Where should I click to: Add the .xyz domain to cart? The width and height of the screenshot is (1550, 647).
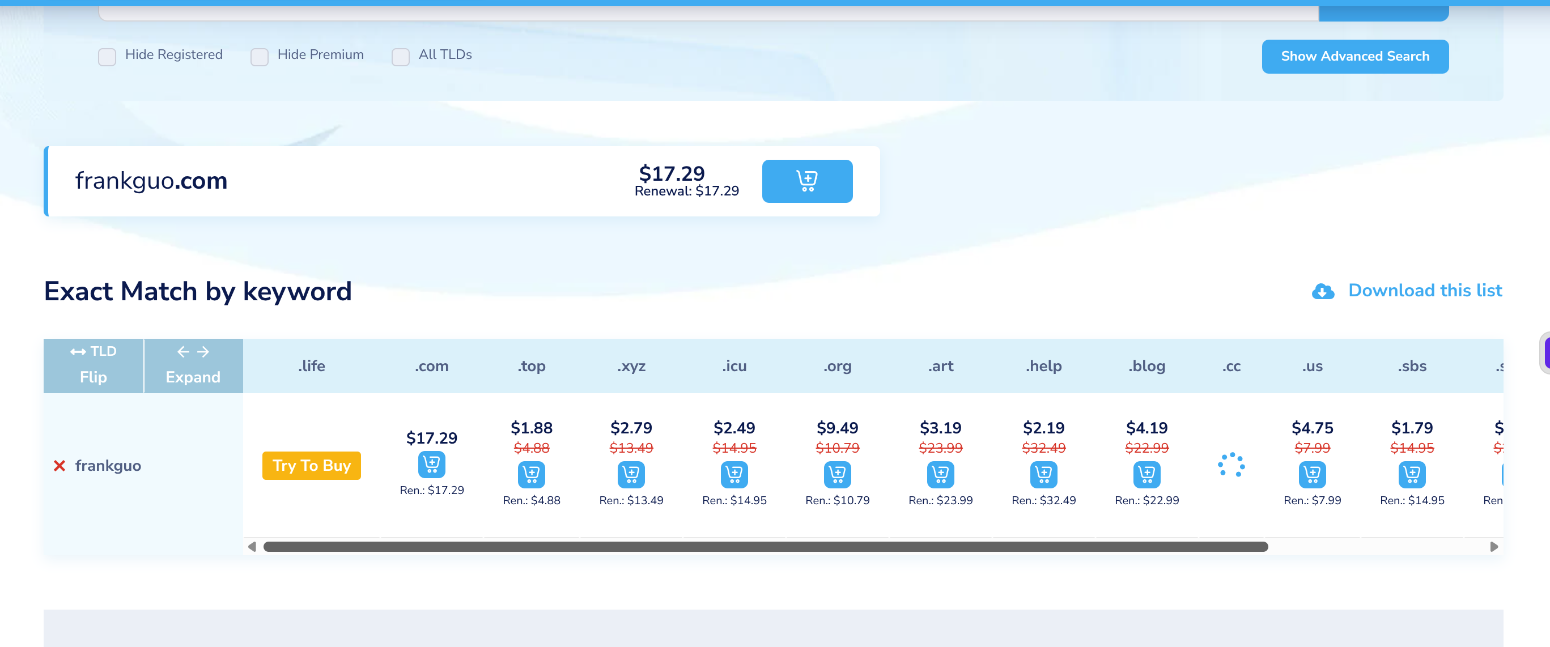(631, 474)
